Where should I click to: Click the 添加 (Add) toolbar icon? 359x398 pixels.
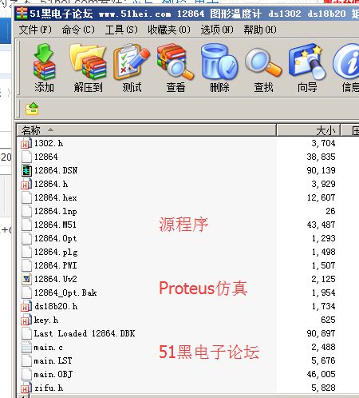(44, 68)
